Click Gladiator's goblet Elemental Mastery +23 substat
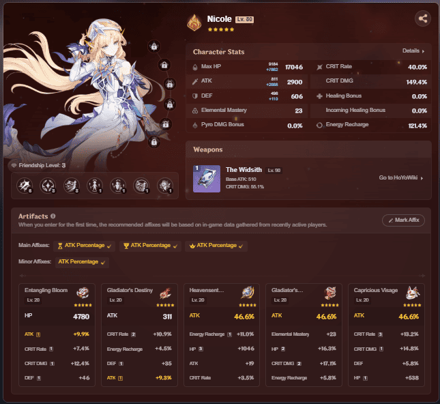Image resolution: width=440 pixels, height=404 pixels. (x=304, y=334)
